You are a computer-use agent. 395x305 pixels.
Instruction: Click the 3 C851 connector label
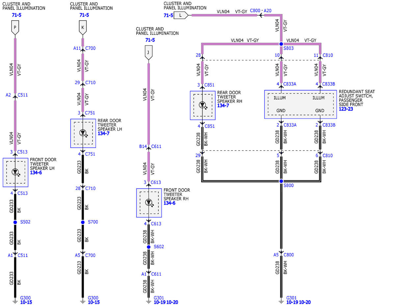206,85
